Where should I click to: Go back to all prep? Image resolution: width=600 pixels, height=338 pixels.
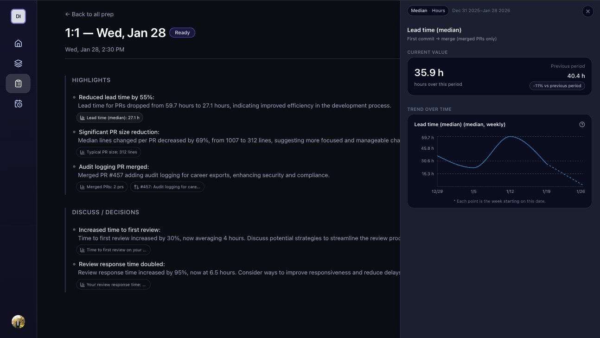[x=89, y=14]
